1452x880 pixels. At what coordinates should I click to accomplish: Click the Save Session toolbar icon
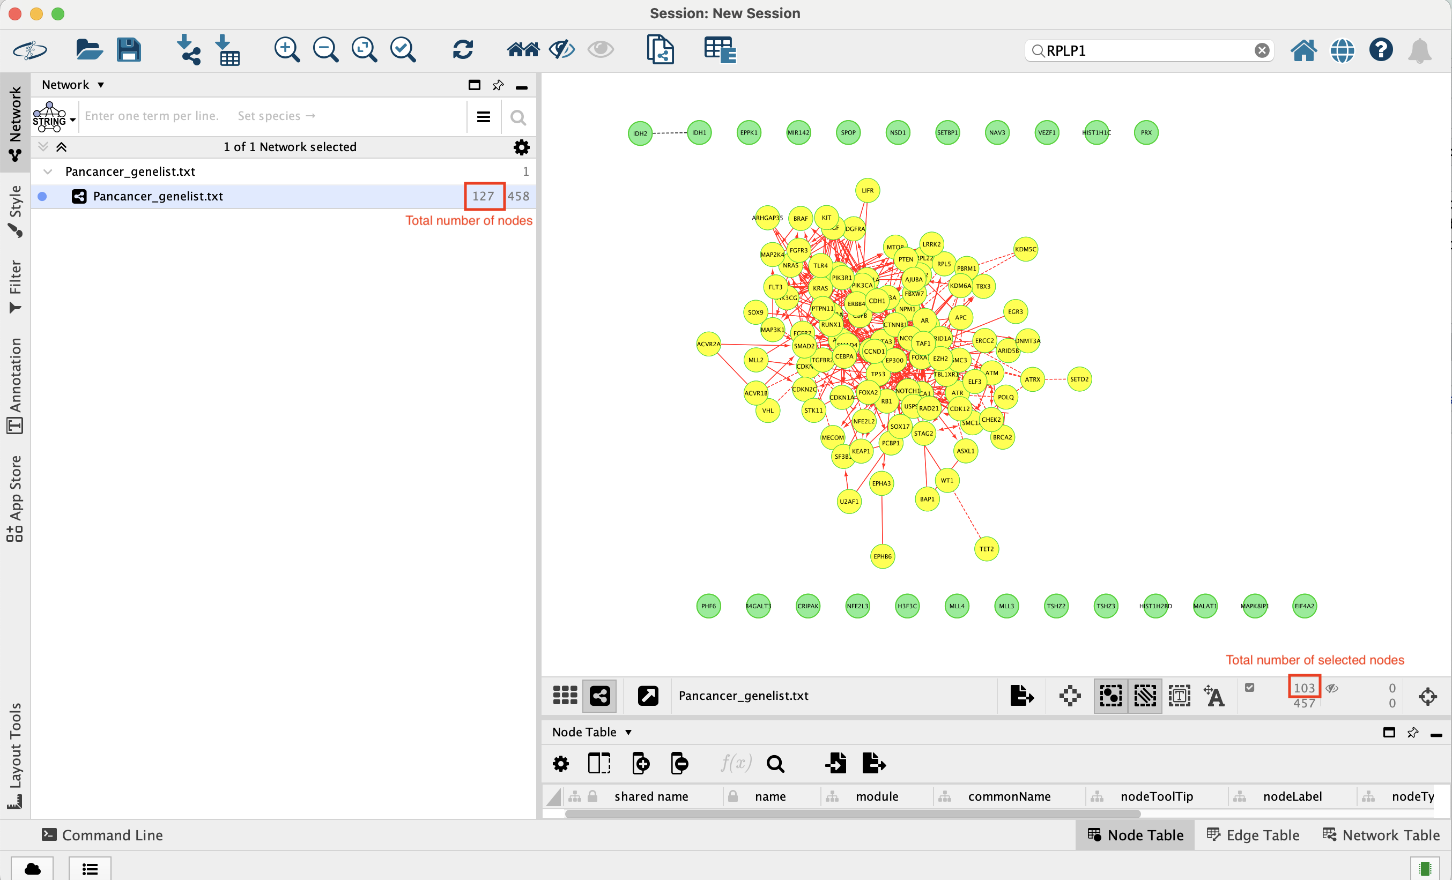coord(129,50)
